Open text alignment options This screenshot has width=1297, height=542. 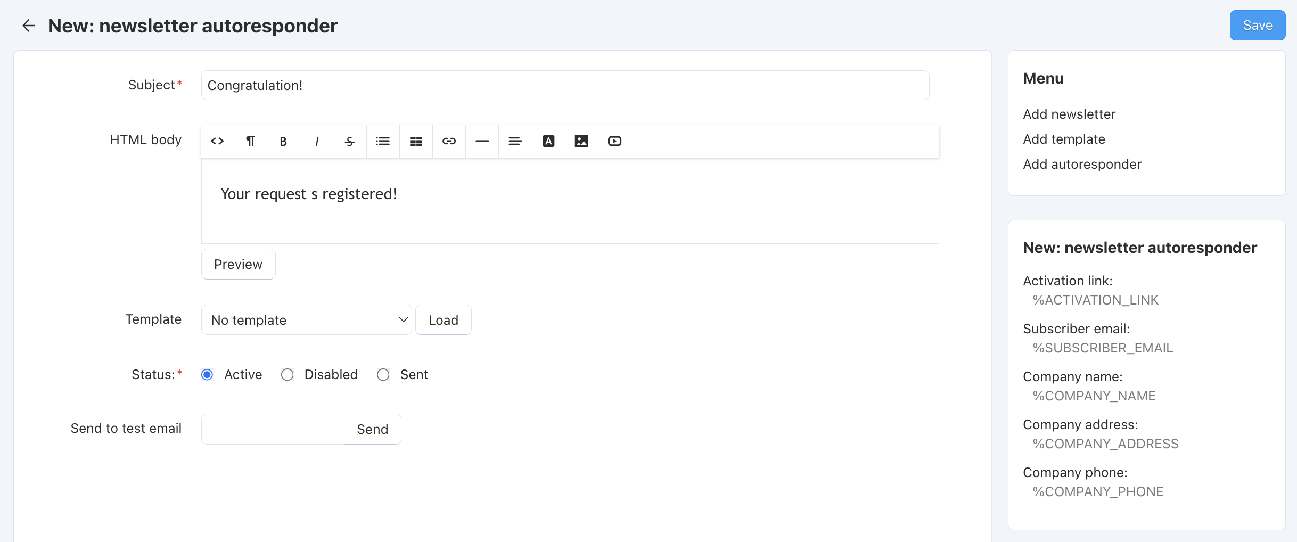click(515, 141)
